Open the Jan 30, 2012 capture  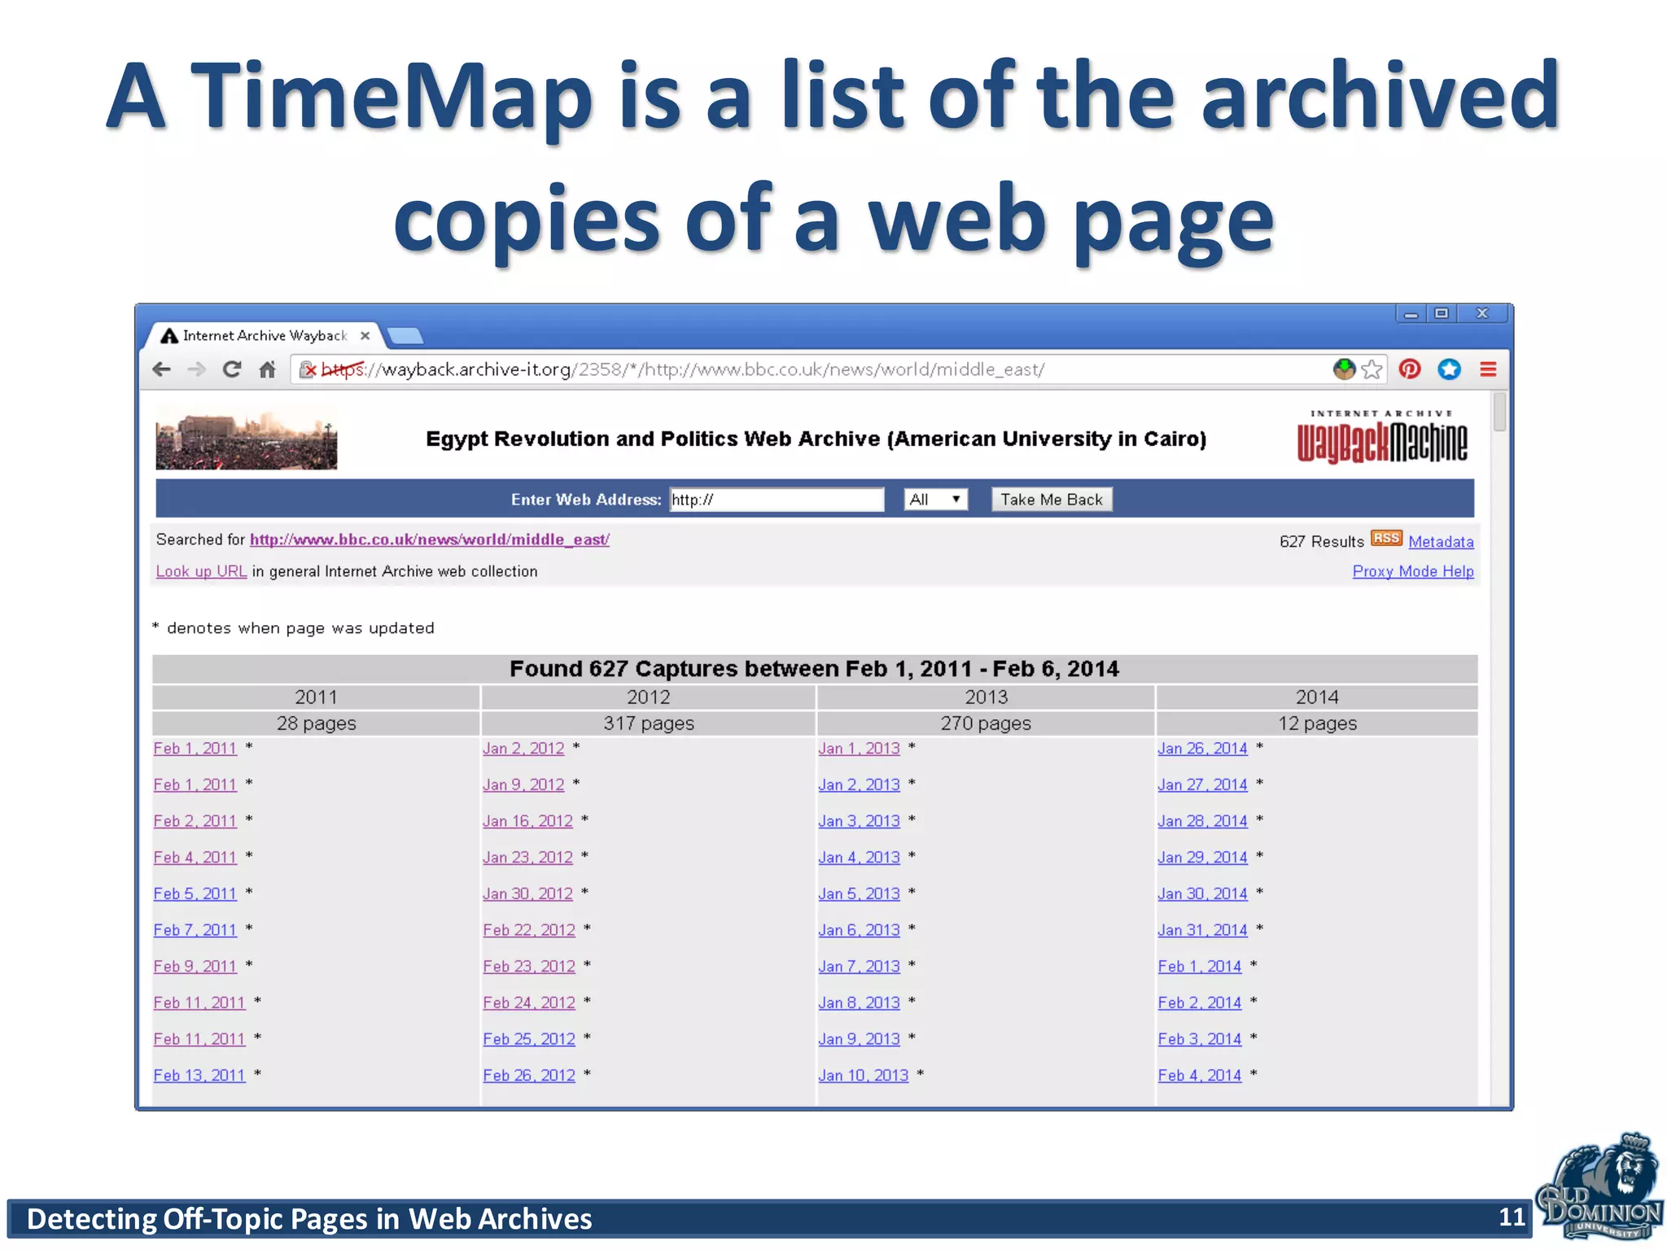[x=527, y=894]
